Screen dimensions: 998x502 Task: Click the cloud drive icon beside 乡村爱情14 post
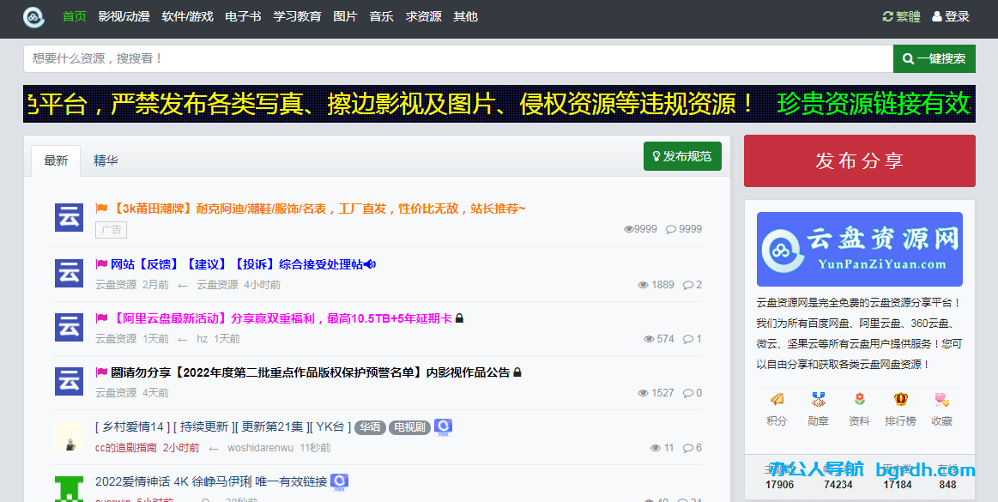(443, 426)
